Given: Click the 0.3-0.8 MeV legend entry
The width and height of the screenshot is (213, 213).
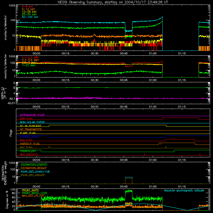Looking at the screenshot, I should click(x=30, y=60).
